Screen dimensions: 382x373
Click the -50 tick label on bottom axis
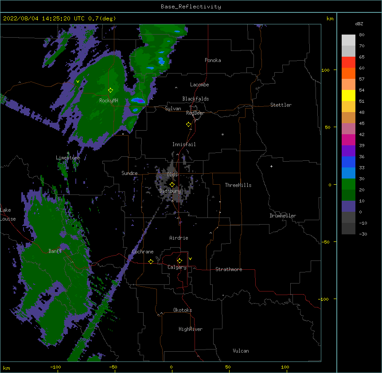[113, 367]
